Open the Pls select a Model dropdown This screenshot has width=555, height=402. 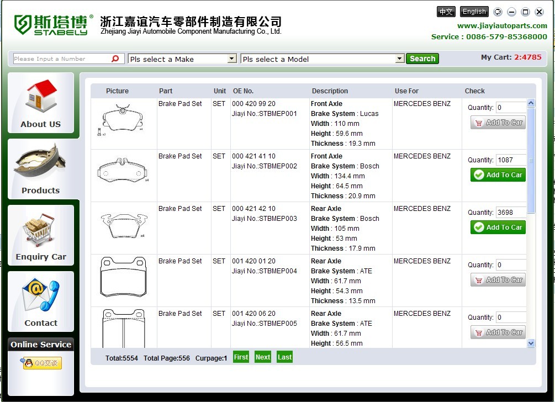point(323,59)
